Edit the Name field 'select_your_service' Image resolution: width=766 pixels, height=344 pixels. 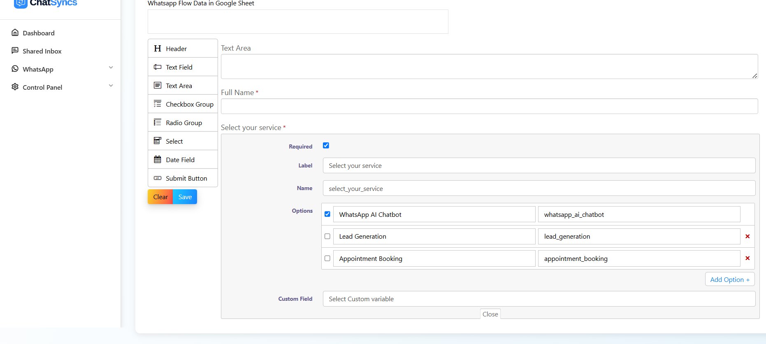coord(539,188)
